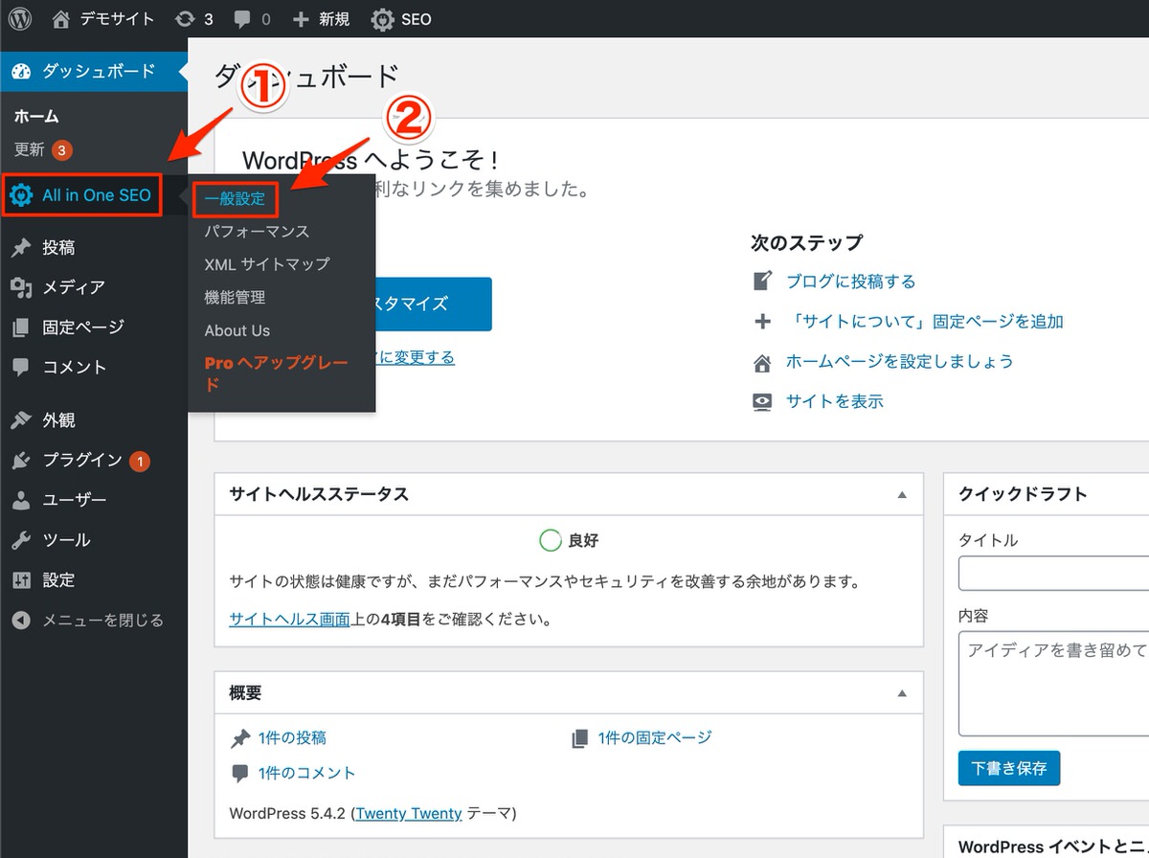The height and width of the screenshot is (858, 1149).
Task: Click the blue customize button
Action: 433,305
